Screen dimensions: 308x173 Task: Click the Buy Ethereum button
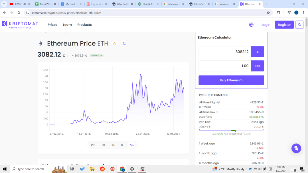coord(231,80)
